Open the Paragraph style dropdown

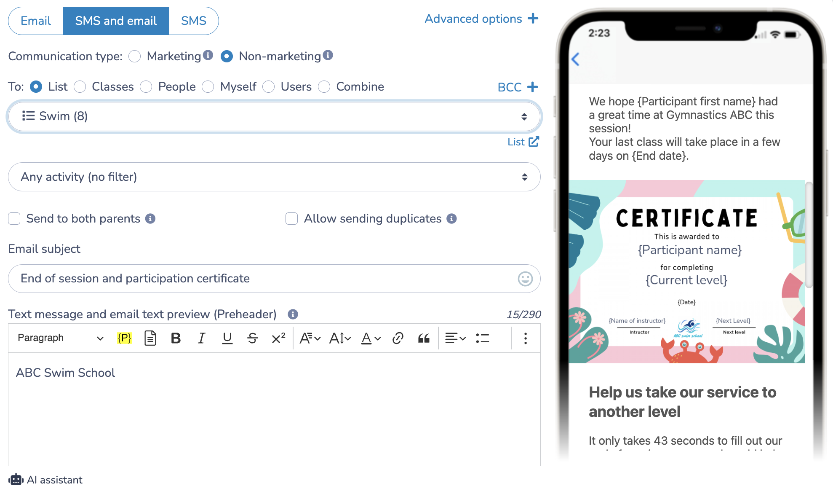(x=61, y=338)
